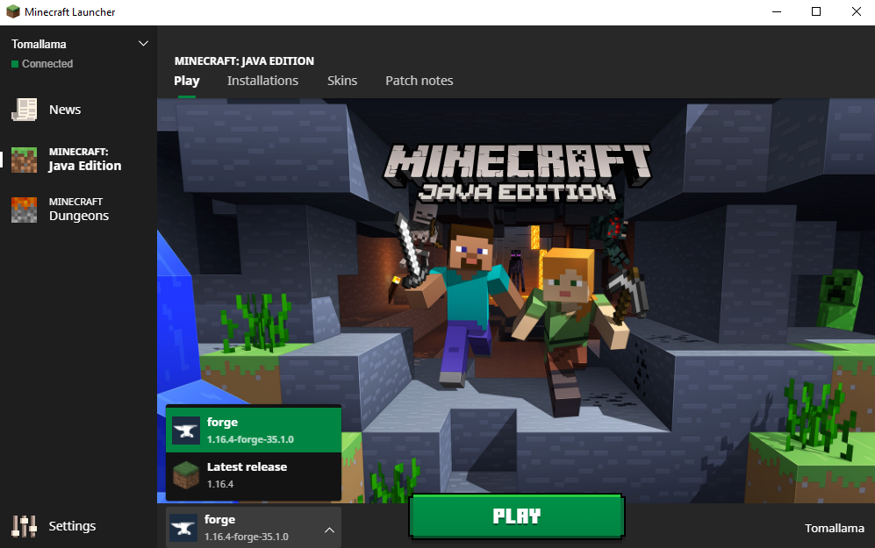The height and width of the screenshot is (548, 875).
Task: Open Settings from the sidebar
Action: (72, 526)
